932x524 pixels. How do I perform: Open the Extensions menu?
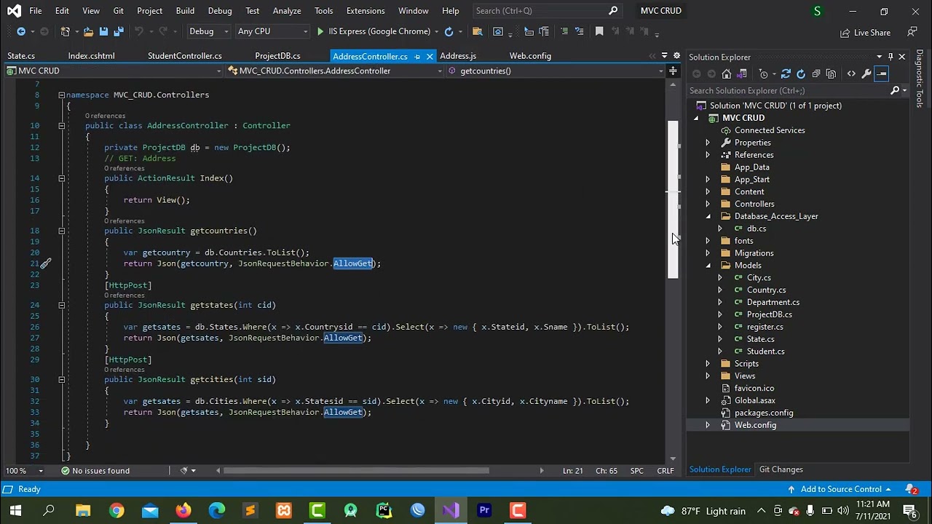[365, 11]
